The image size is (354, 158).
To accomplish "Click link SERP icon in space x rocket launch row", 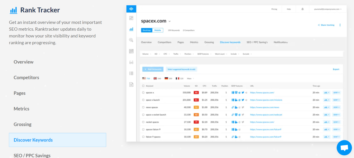I will (233, 115).
